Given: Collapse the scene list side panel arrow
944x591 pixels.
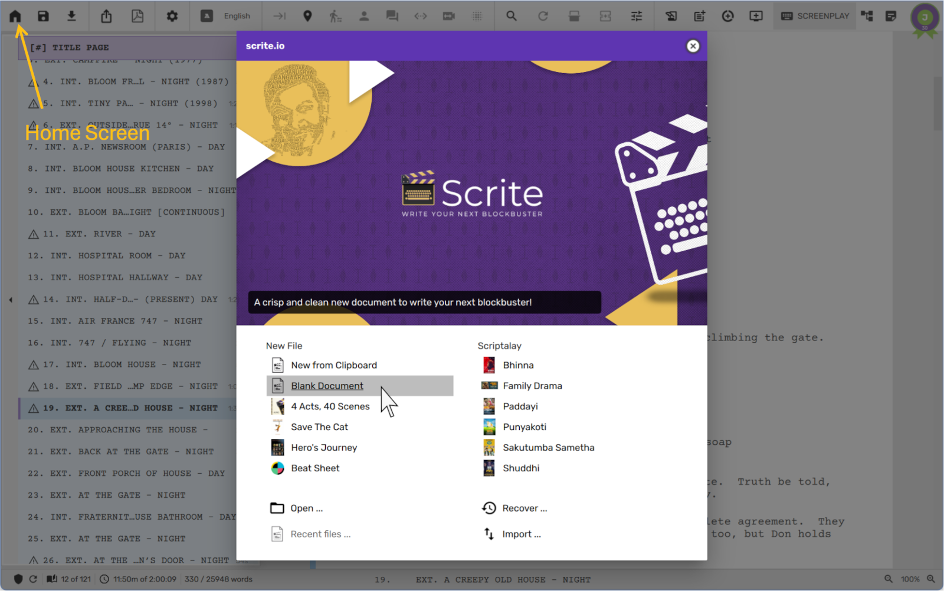Looking at the screenshot, I should point(11,300).
